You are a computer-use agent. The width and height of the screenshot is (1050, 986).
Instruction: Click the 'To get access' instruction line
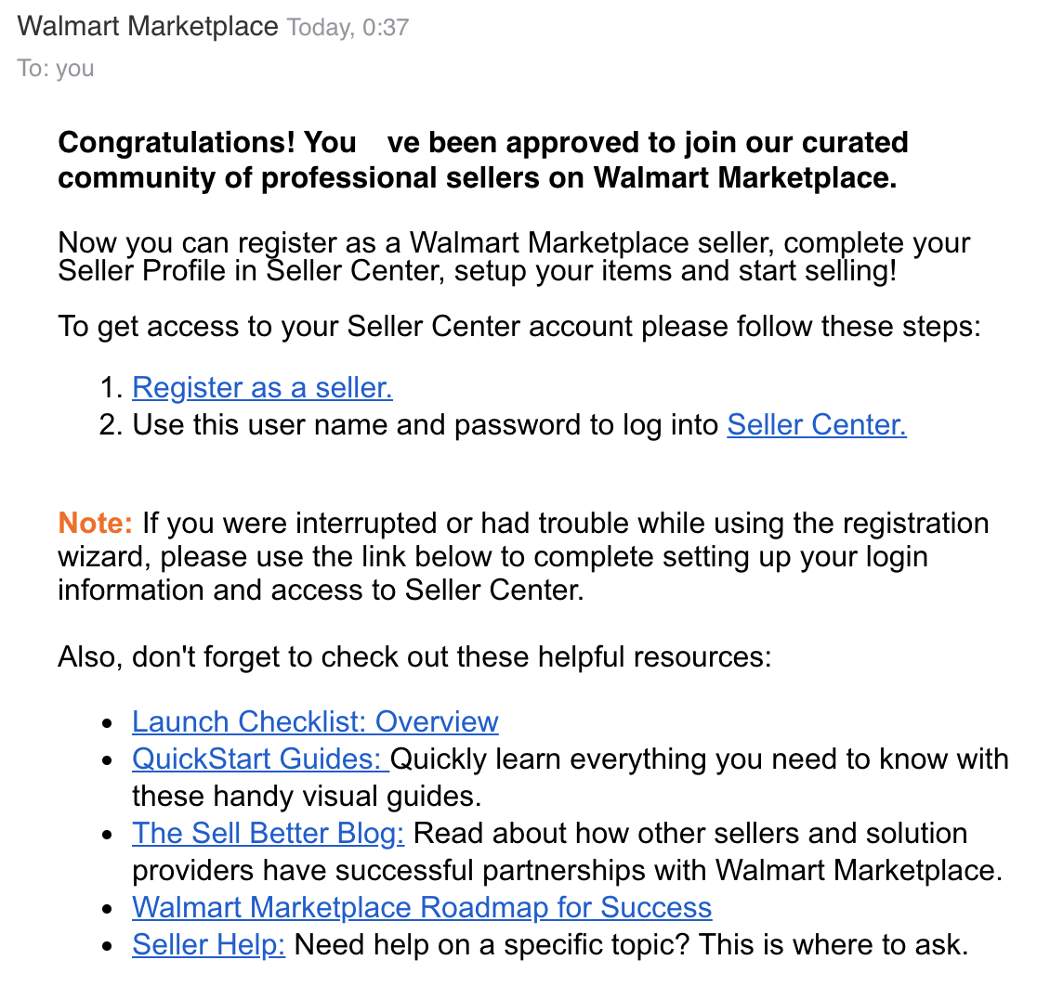coord(519,327)
